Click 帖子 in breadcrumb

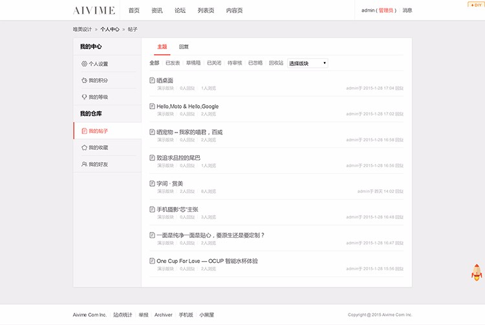point(133,29)
